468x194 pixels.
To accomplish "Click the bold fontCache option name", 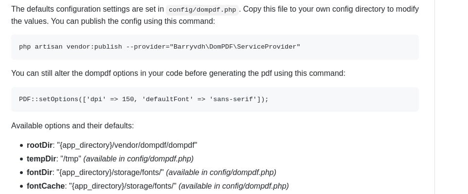I will point(46,186).
